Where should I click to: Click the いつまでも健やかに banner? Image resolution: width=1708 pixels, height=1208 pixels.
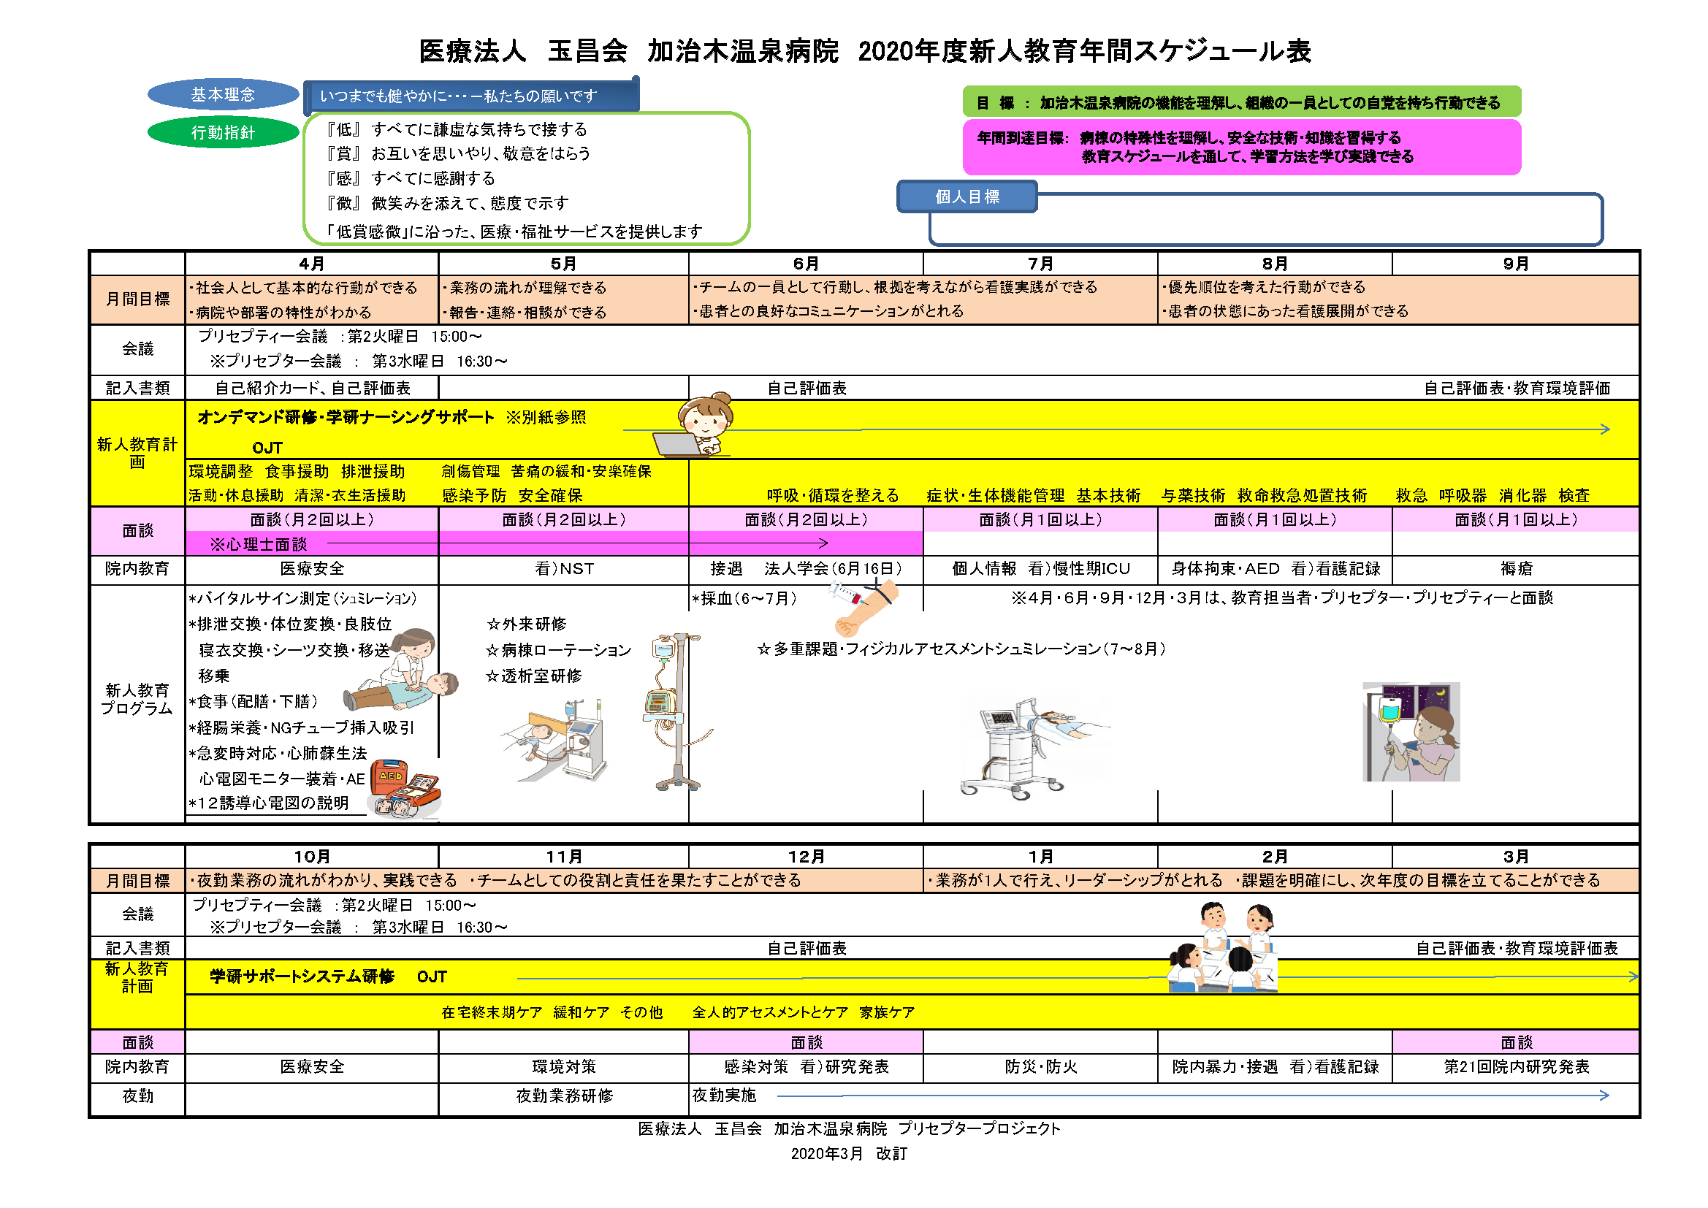point(472,95)
